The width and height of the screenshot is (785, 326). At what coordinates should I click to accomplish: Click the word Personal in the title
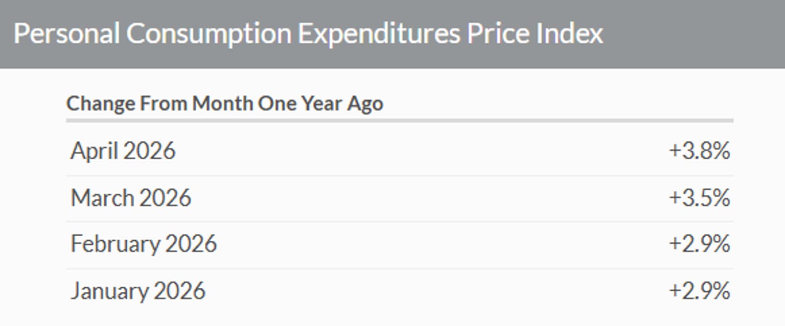[66, 34]
